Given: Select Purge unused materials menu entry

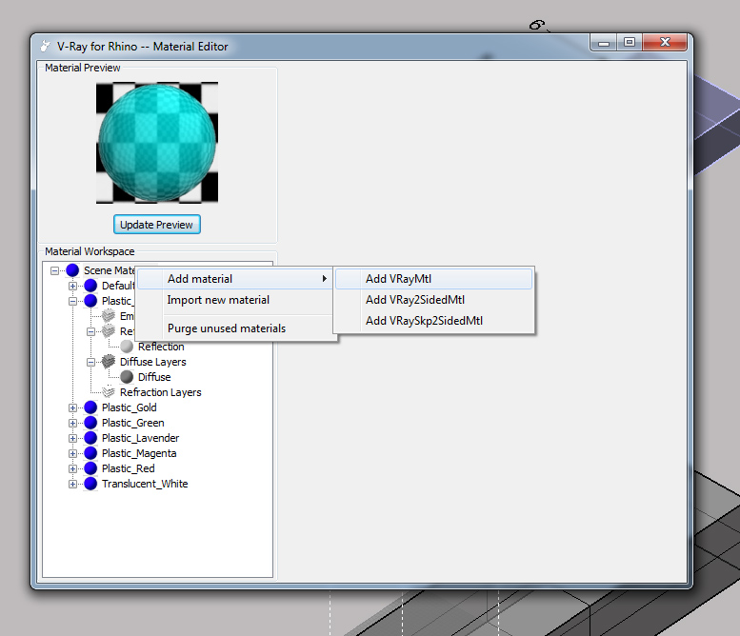Looking at the screenshot, I should pyautogui.click(x=234, y=328).
